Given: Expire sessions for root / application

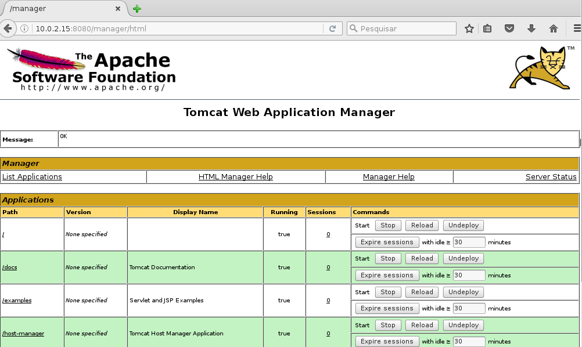Looking at the screenshot, I should [x=387, y=242].
